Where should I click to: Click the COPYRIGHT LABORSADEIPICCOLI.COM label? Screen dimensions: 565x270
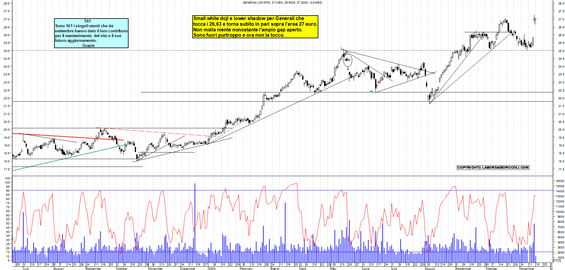(x=493, y=167)
